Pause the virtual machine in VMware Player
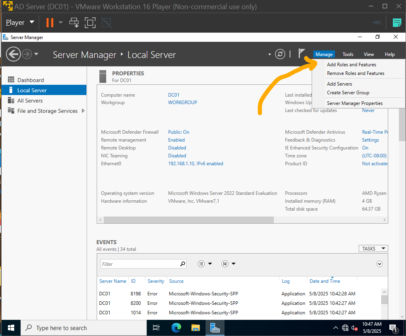Screen dimensions: 406x336 (50, 22)
